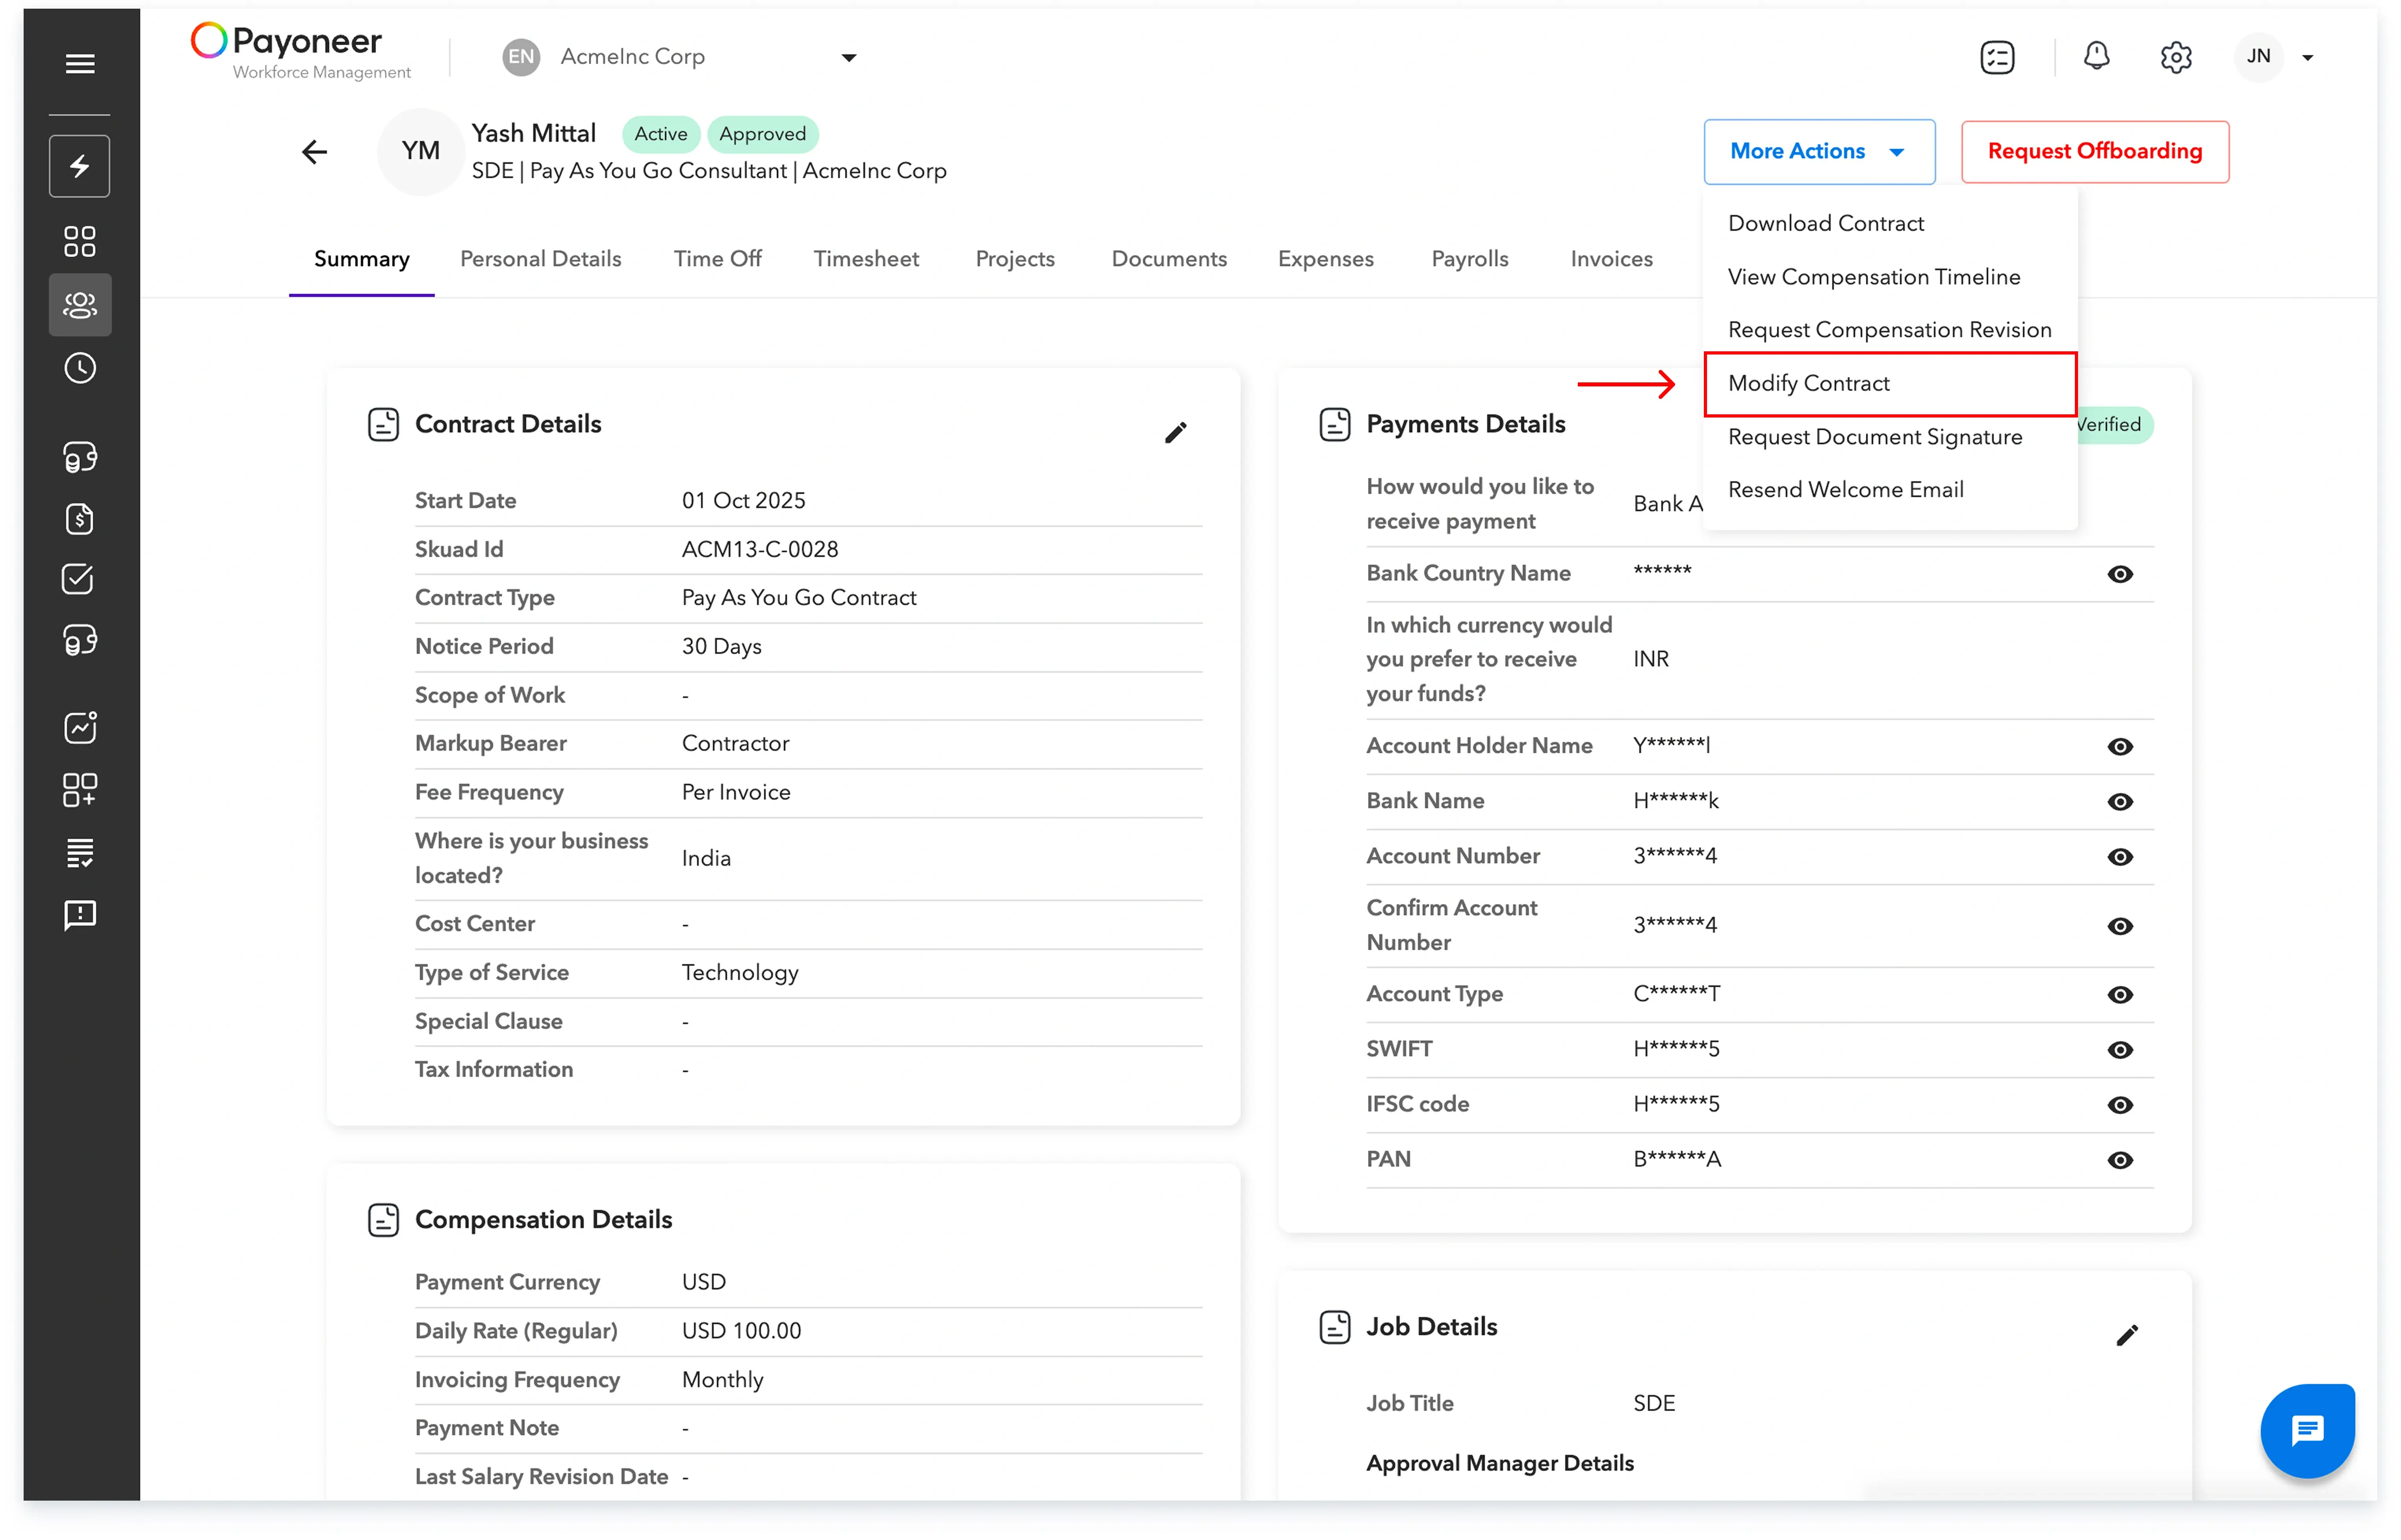Click the hamburger menu icon in the sidebar
Viewport: 2401px width, 1540px height.
click(x=80, y=64)
